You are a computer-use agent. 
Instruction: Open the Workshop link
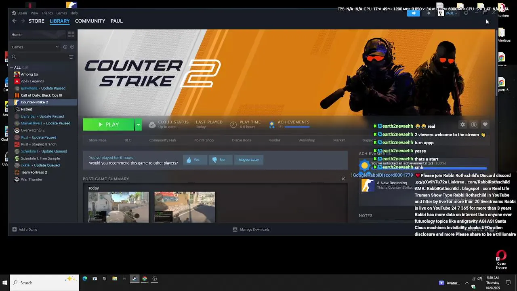pyautogui.click(x=307, y=140)
